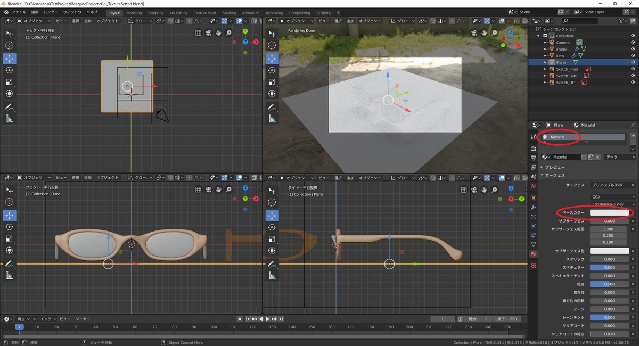Pick the Scale tool in the top orthographic viewport
639x346 pixels.
pos(9,82)
